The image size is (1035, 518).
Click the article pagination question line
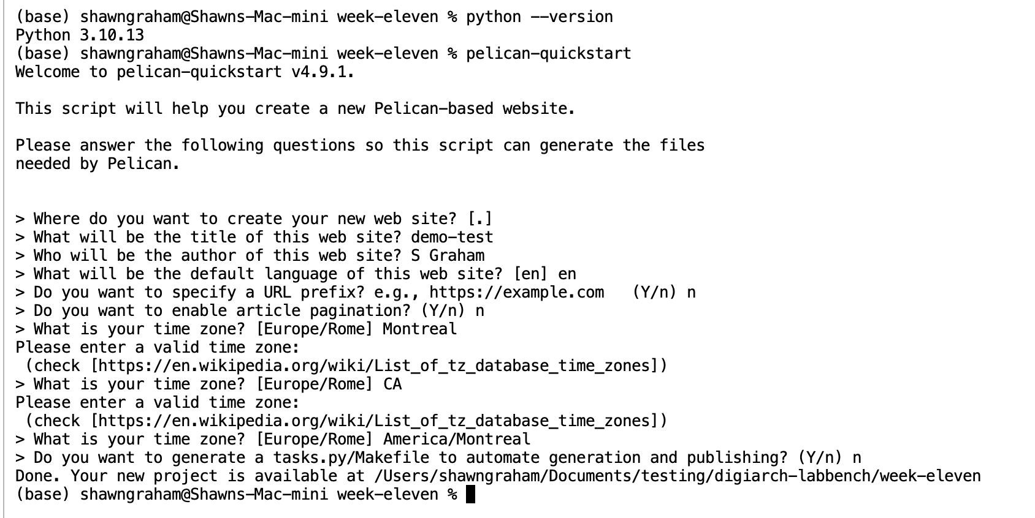(250, 310)
